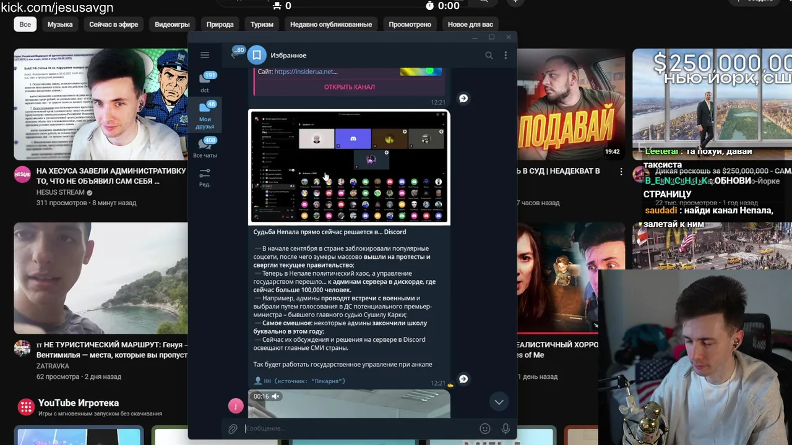Unmute the 00:16 video message

pos(276,396)
